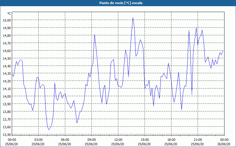Click the 13,80 y-axis label
Viewport: 236px width, 147px height.
[x=7, y=112]
